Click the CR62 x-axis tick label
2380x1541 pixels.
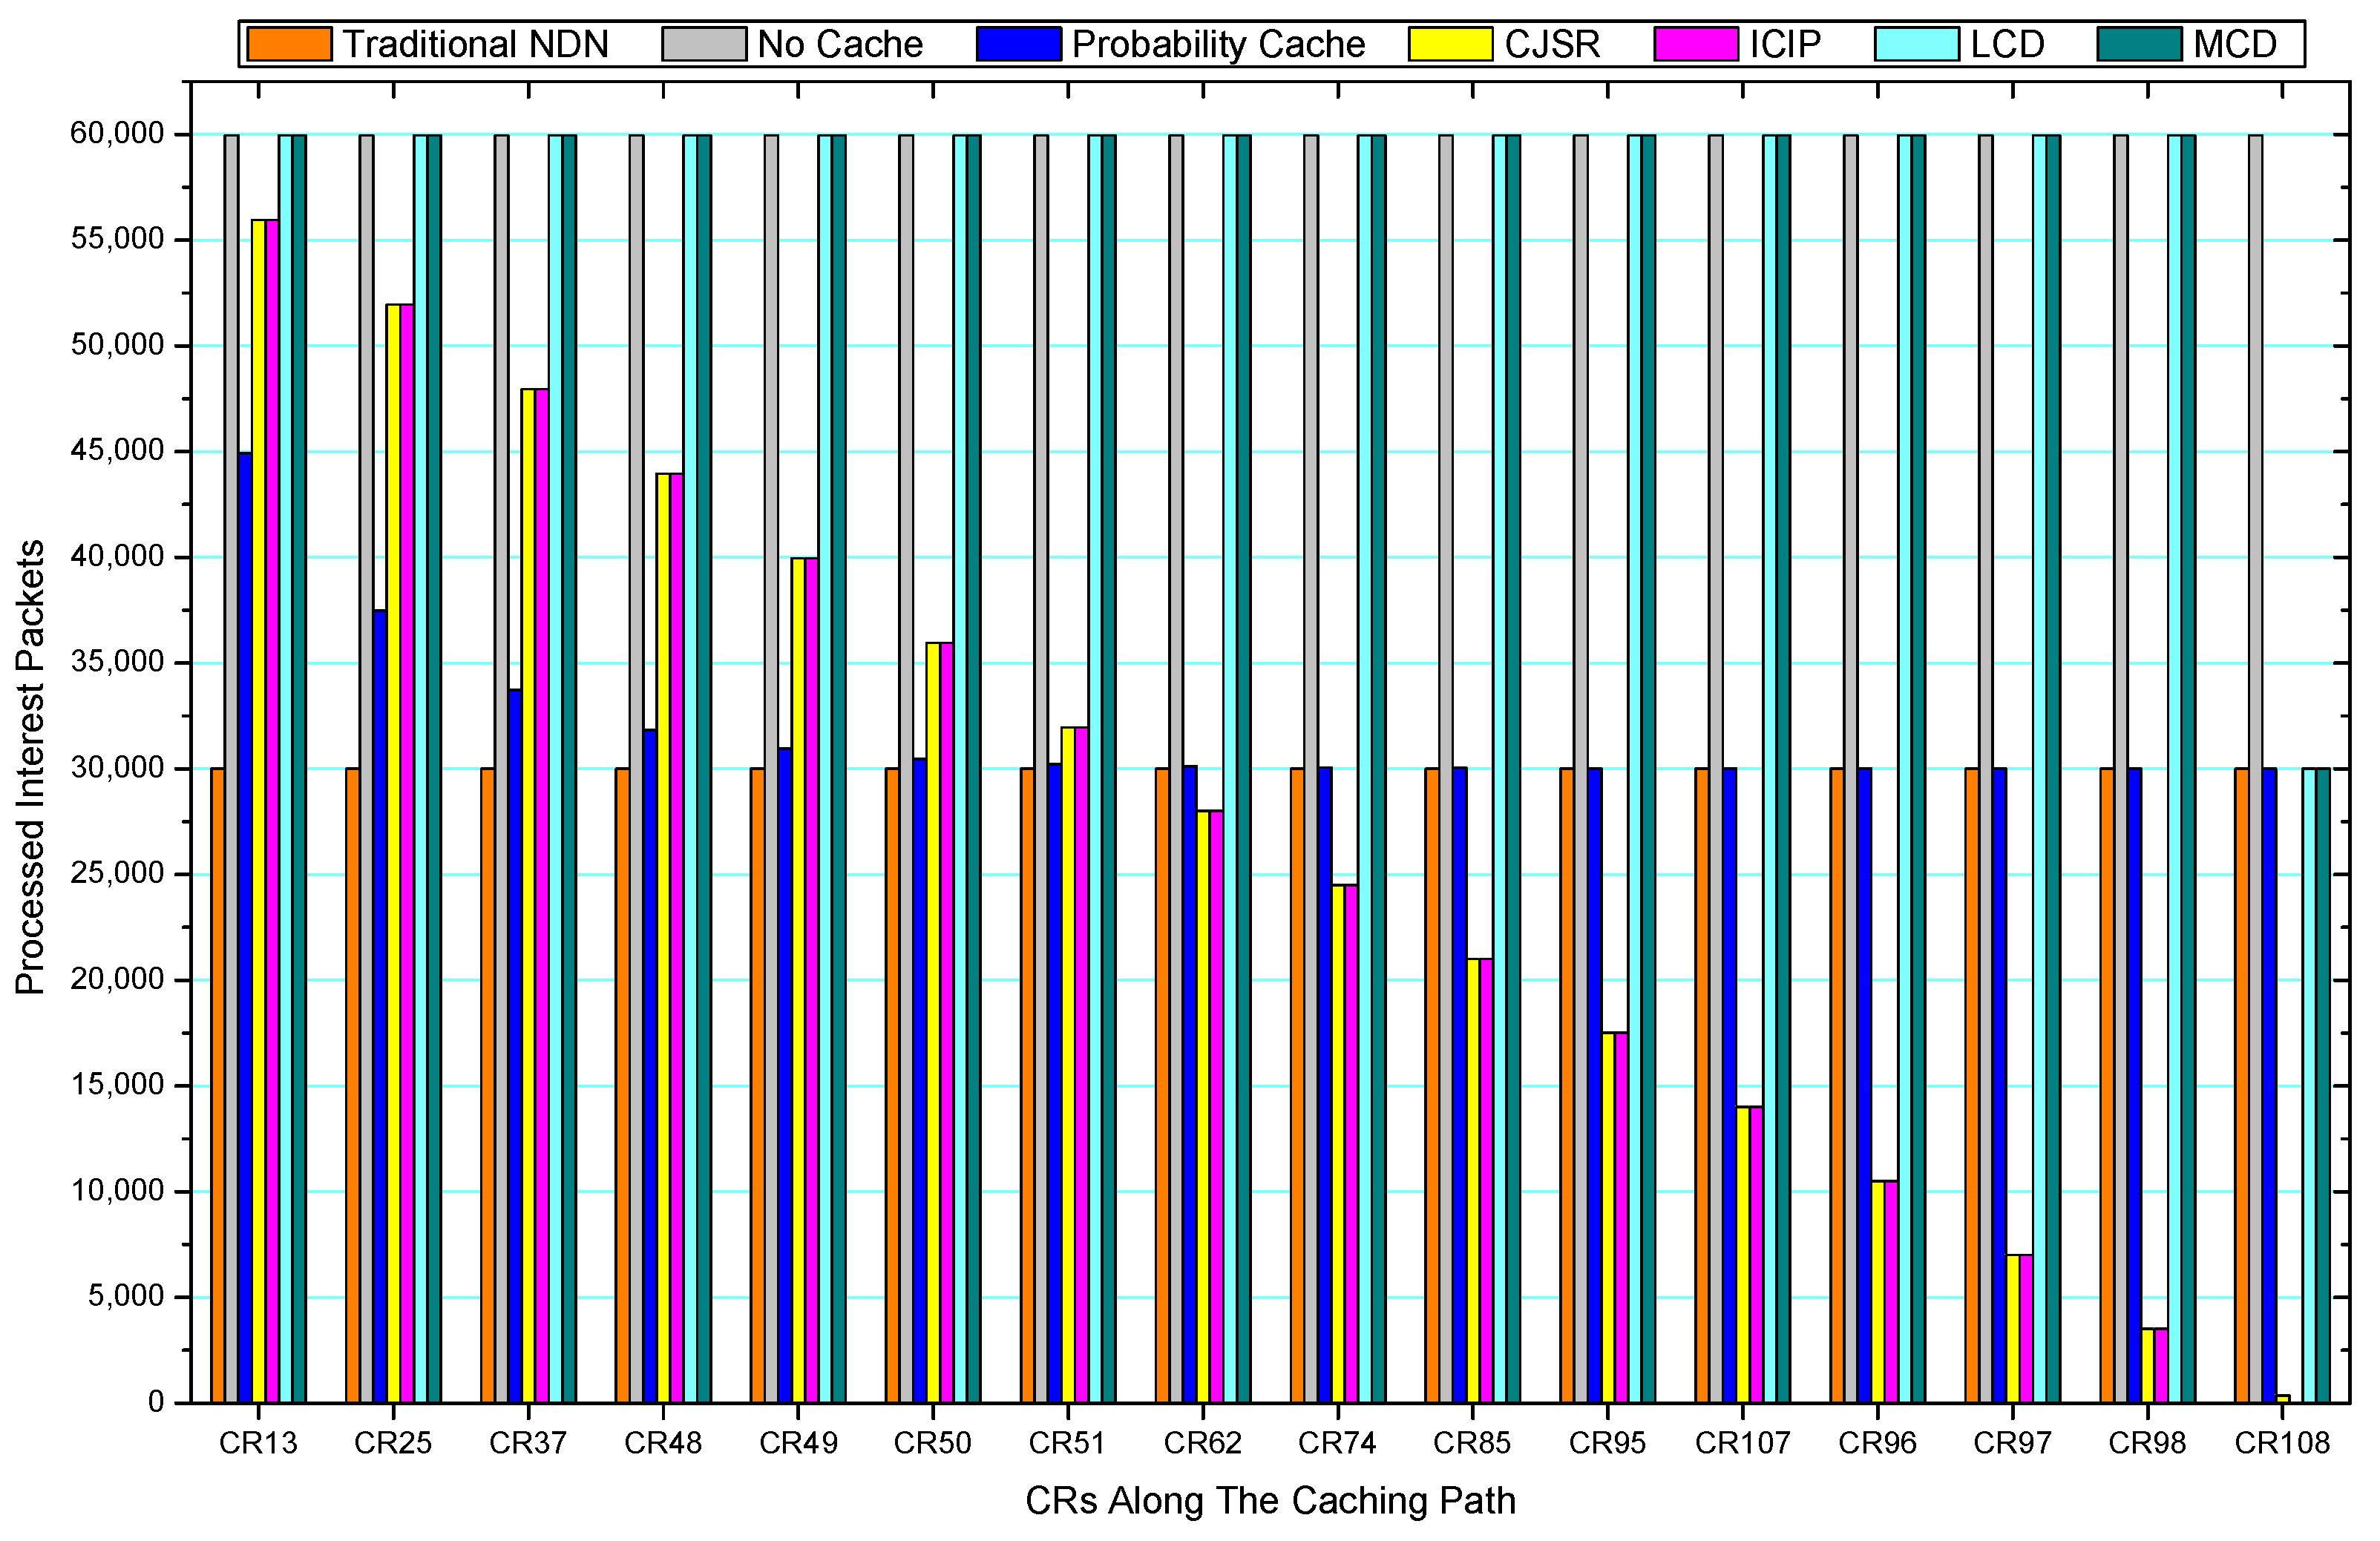[x=1202, y=1443]
